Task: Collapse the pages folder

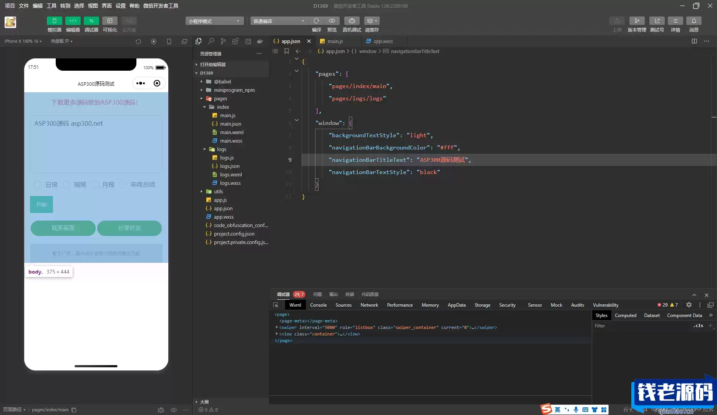Action: coord(201,98)
